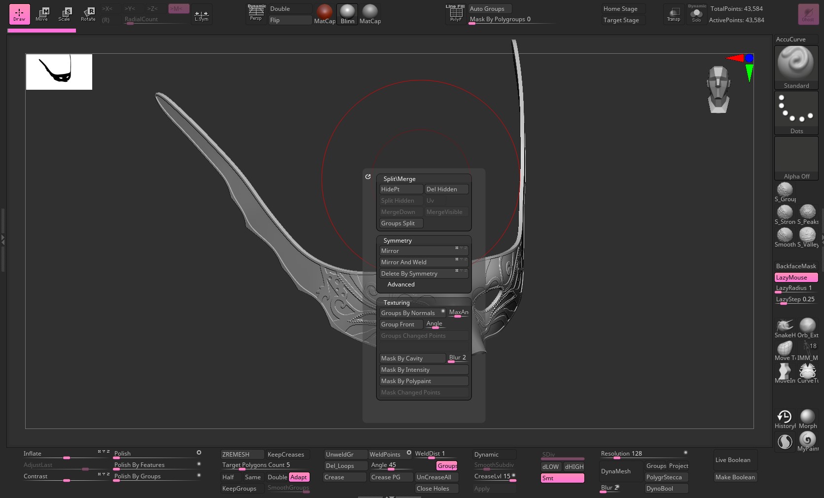
Task: Open the Dots stroke selector
Action: click(x=796, y=113)
